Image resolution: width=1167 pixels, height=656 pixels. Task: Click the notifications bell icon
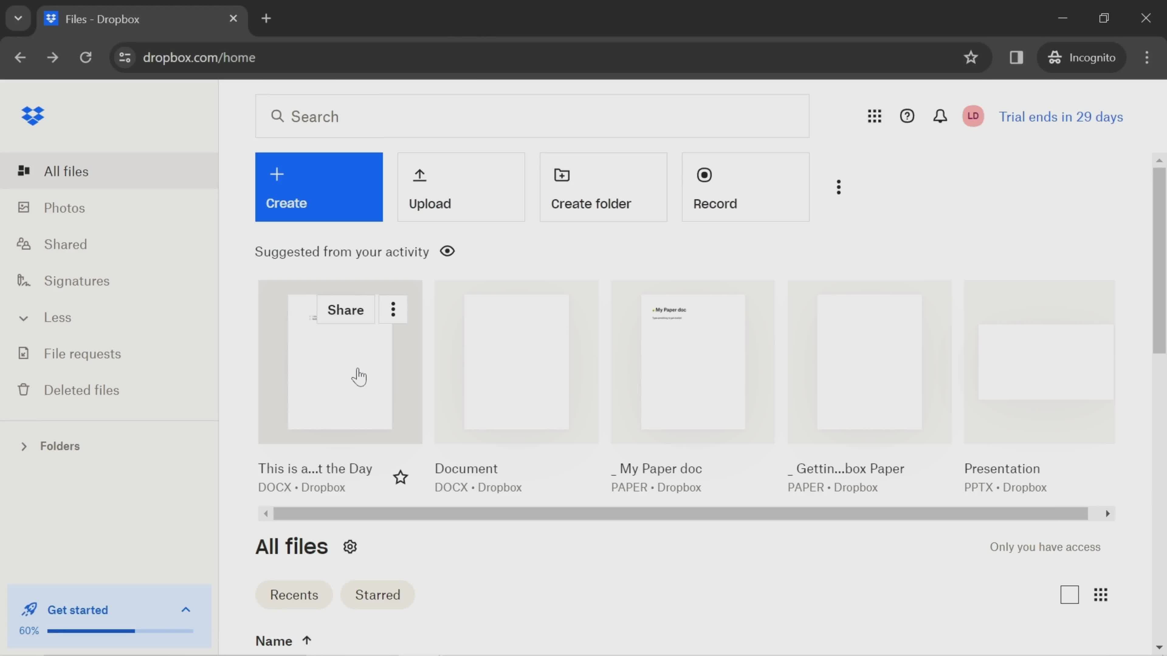tap(940, 116)
